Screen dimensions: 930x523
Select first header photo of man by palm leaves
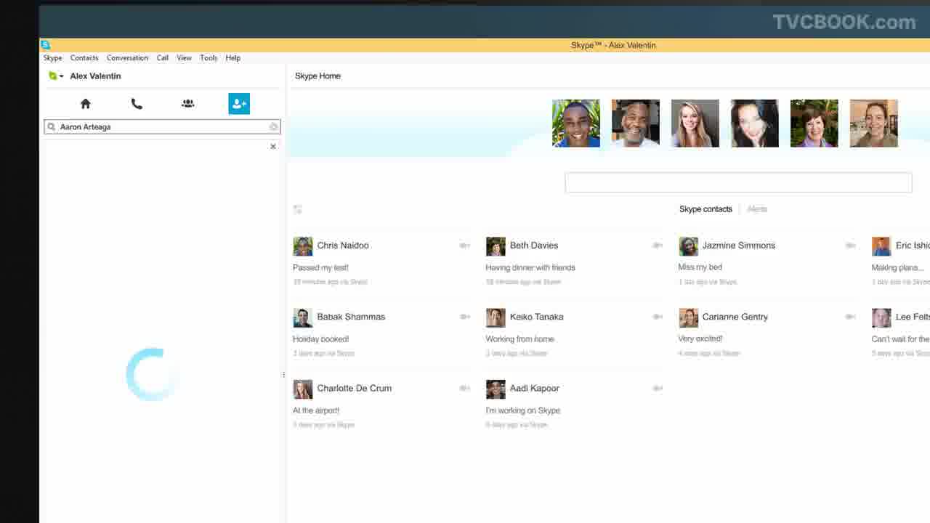(x=576, y=123)
